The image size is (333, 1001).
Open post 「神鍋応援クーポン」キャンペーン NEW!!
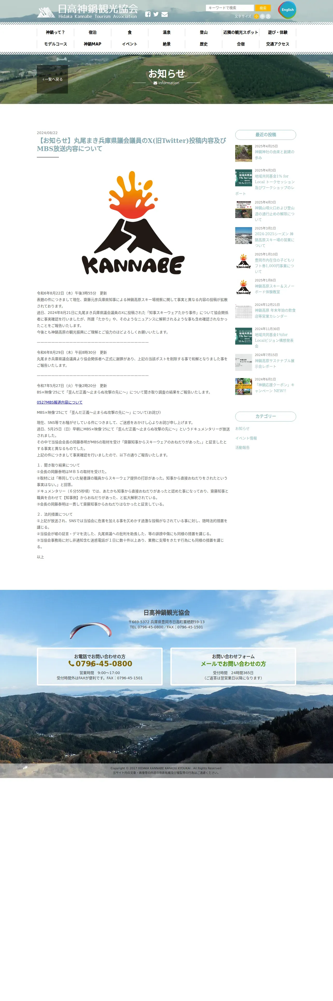[274, 388]
